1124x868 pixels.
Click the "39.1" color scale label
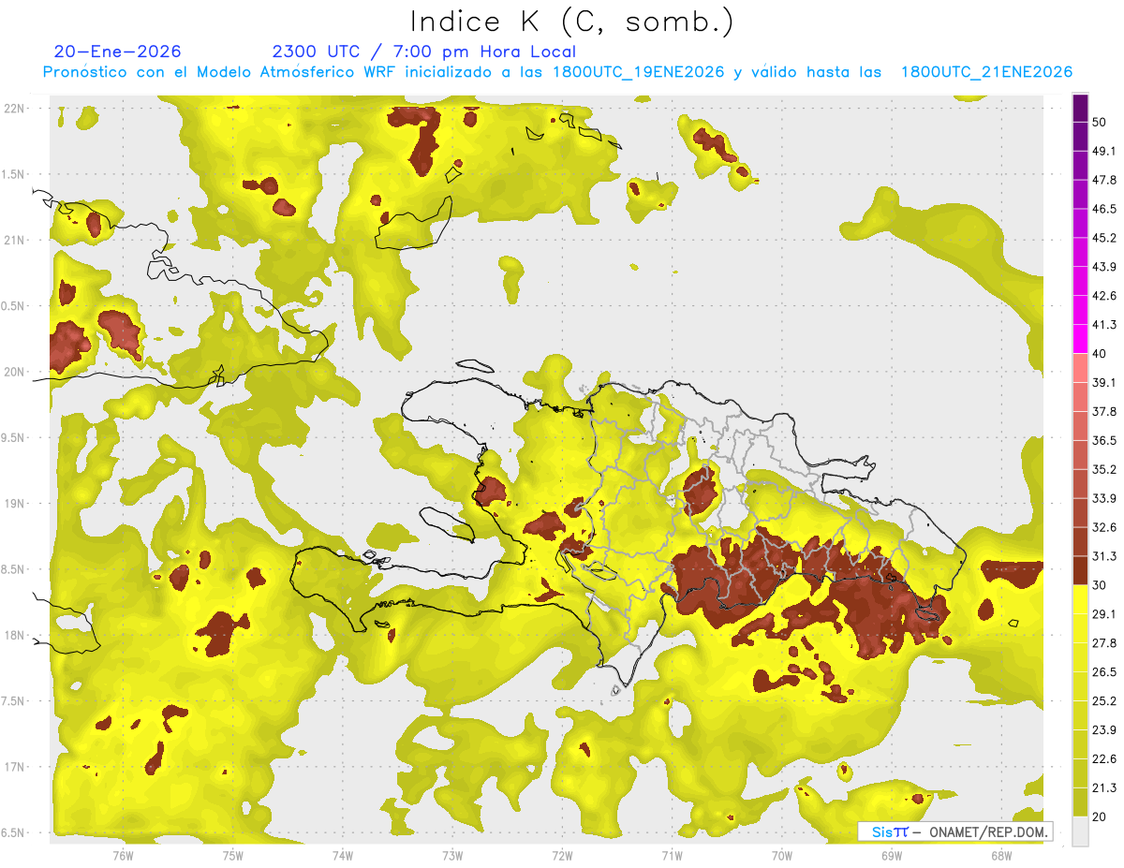(1103, 382)
